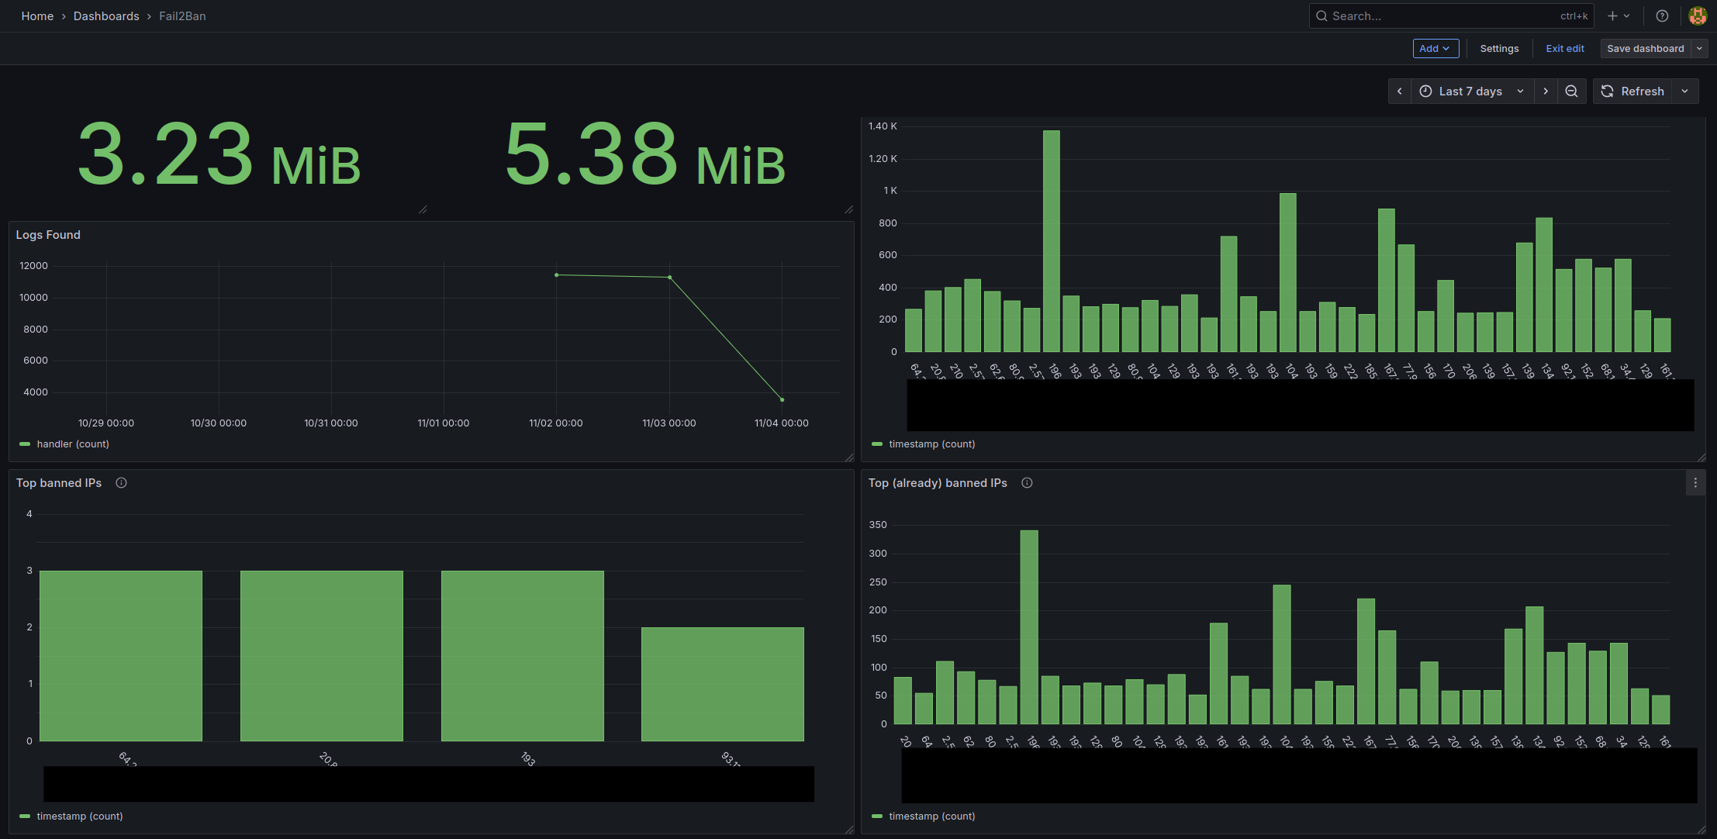Toggle timestamp (count) series in Top banned IPs
Screen dimensions: 1717x839
[x=80, y=816]
